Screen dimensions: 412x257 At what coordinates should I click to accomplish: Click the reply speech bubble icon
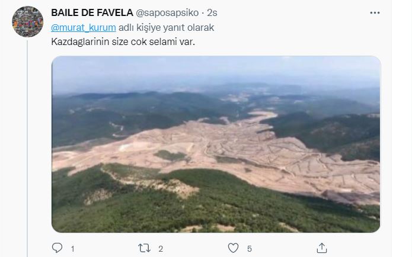tap(57, 248)
